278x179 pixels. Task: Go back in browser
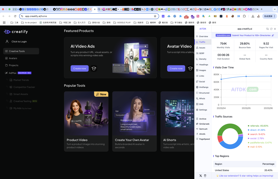(4, 16)
